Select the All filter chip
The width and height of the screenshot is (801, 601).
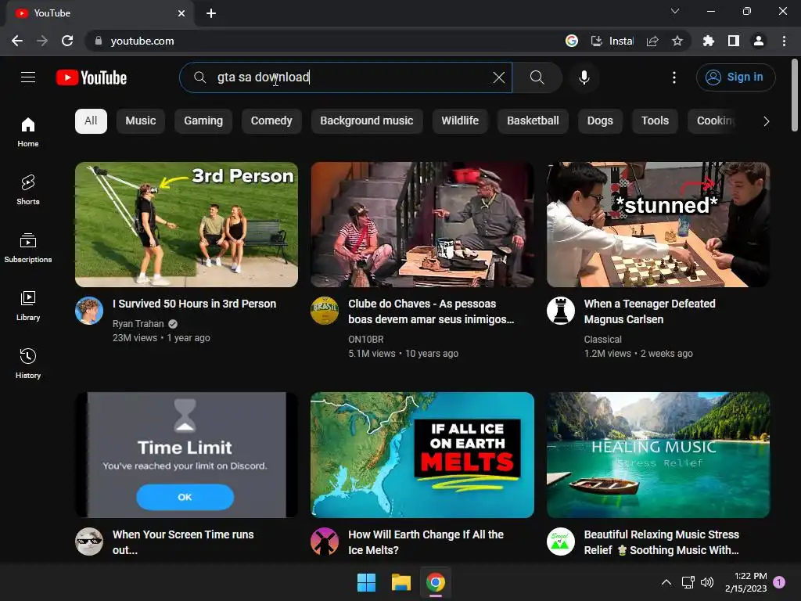click(91, 121)
